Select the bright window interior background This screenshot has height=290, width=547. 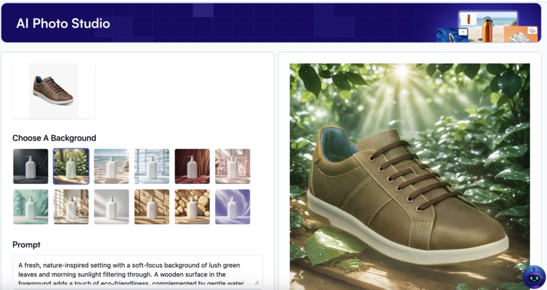pyautogui.click(x=152, y=166)
